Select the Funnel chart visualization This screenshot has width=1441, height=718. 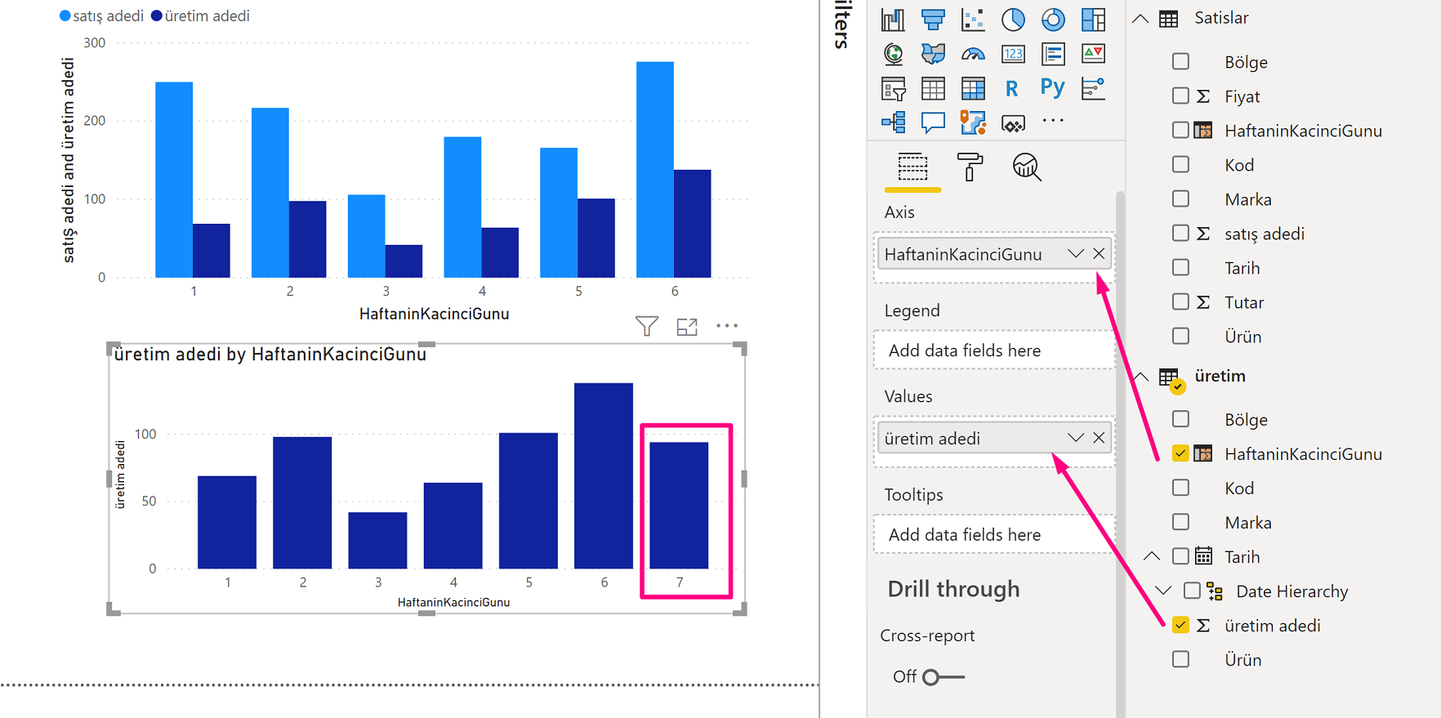pos(933,19)
